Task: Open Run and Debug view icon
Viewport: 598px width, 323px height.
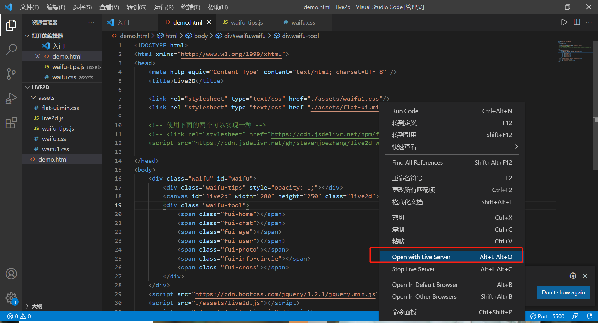Action: coord(11,98)
